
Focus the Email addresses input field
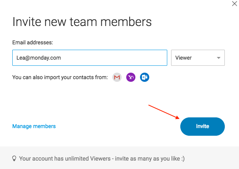click(x=90, y=58)
